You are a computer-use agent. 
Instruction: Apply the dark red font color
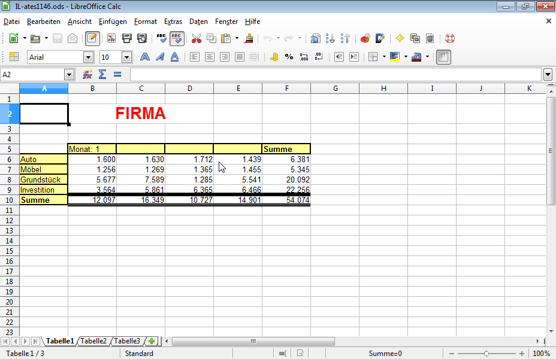coord(416,57)
